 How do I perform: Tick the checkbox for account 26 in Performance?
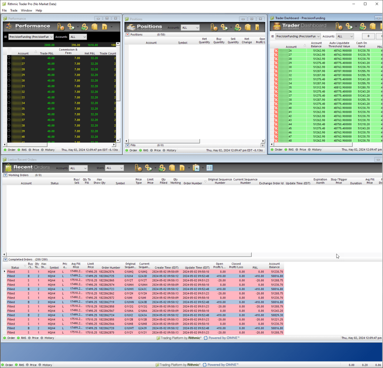[9, 58]
